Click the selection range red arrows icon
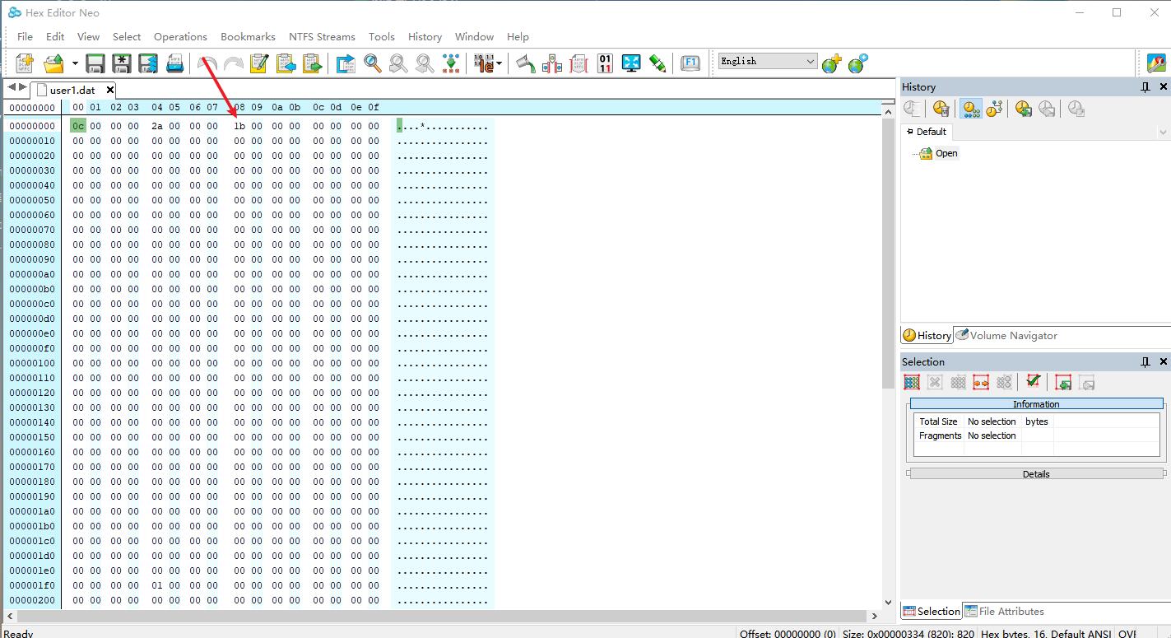Screen dimensions: 1171x638 [x=981, y=382]
